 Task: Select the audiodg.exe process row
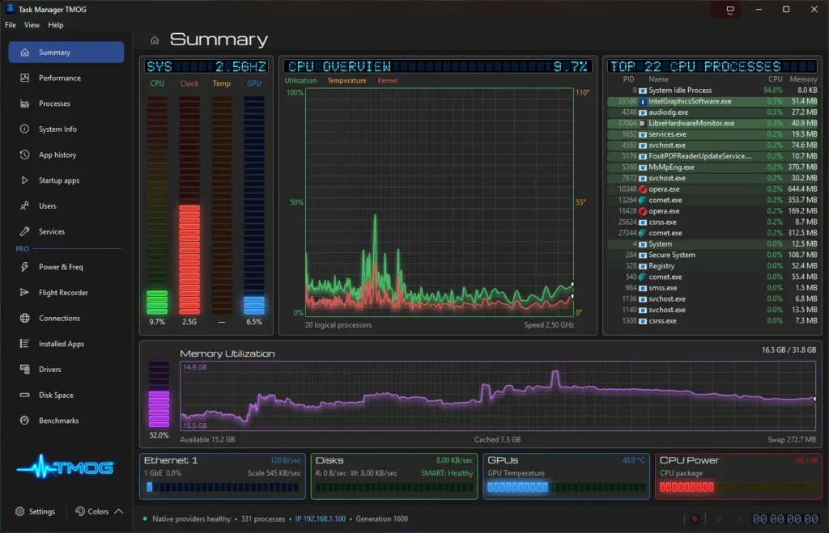pos(712,112)
